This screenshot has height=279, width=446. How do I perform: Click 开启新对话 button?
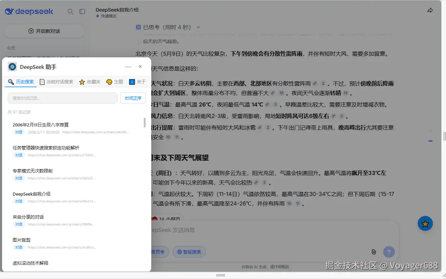click(x=44, y=31)
